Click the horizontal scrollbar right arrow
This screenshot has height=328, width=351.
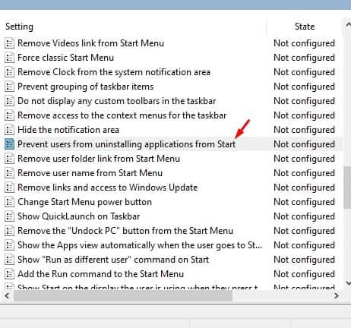click(x=337, y=295)
